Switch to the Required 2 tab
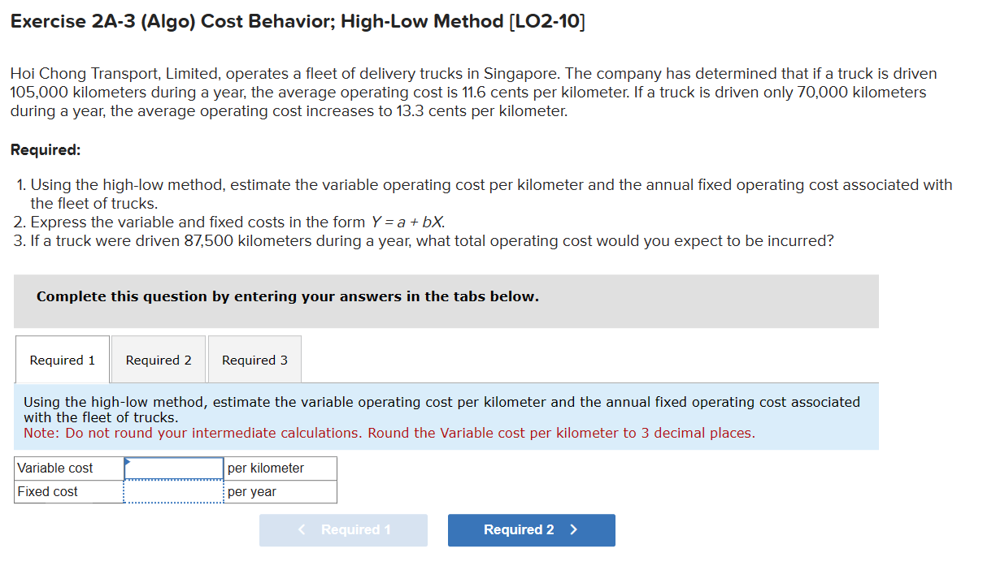The width and height of the screenshot is (996, 570). (x=158, y=360)
